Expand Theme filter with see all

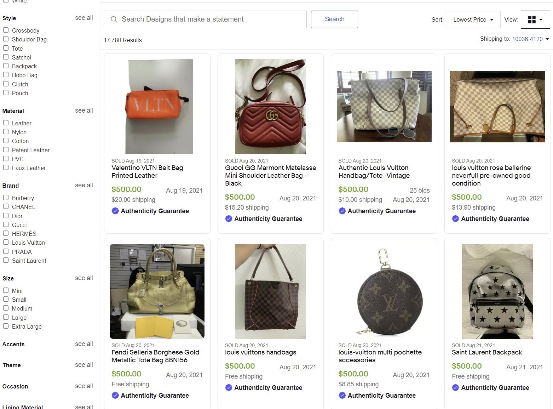[x=84, y=365]
